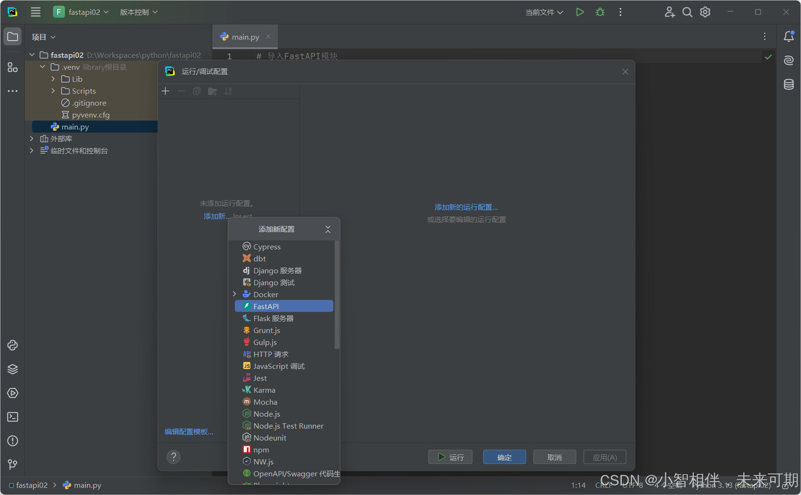The image size is (801, 495).
Task: Open the fastapi02 project dropdown
Action: pyautogui.click(x=81, y=12)
